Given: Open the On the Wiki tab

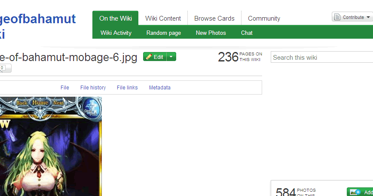Looking at the screenshot, I should (115, 18).
